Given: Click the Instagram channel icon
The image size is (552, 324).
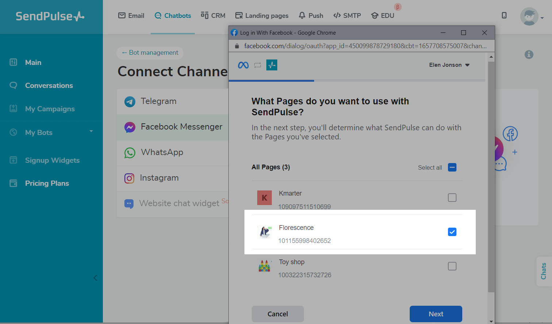Looking at the screenshot, I should pos(129,178).
